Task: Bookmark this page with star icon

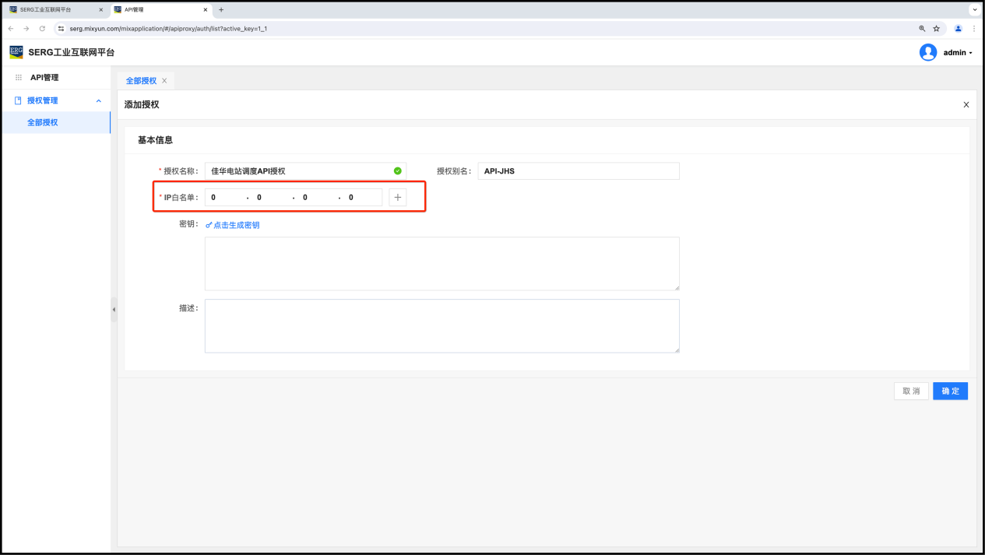Action: [937, 28]
